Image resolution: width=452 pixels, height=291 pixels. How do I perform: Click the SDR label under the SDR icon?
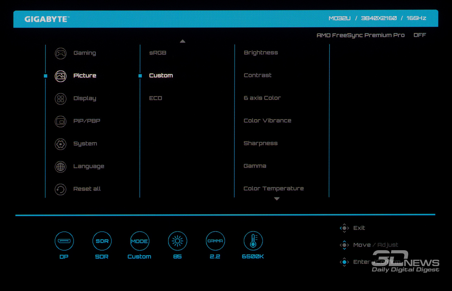point(102,257)
